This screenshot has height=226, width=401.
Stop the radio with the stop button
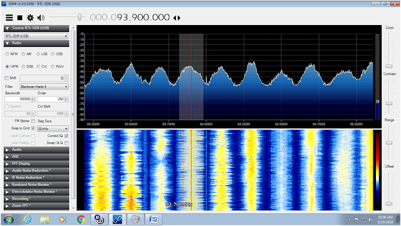[x=19, y=18]
